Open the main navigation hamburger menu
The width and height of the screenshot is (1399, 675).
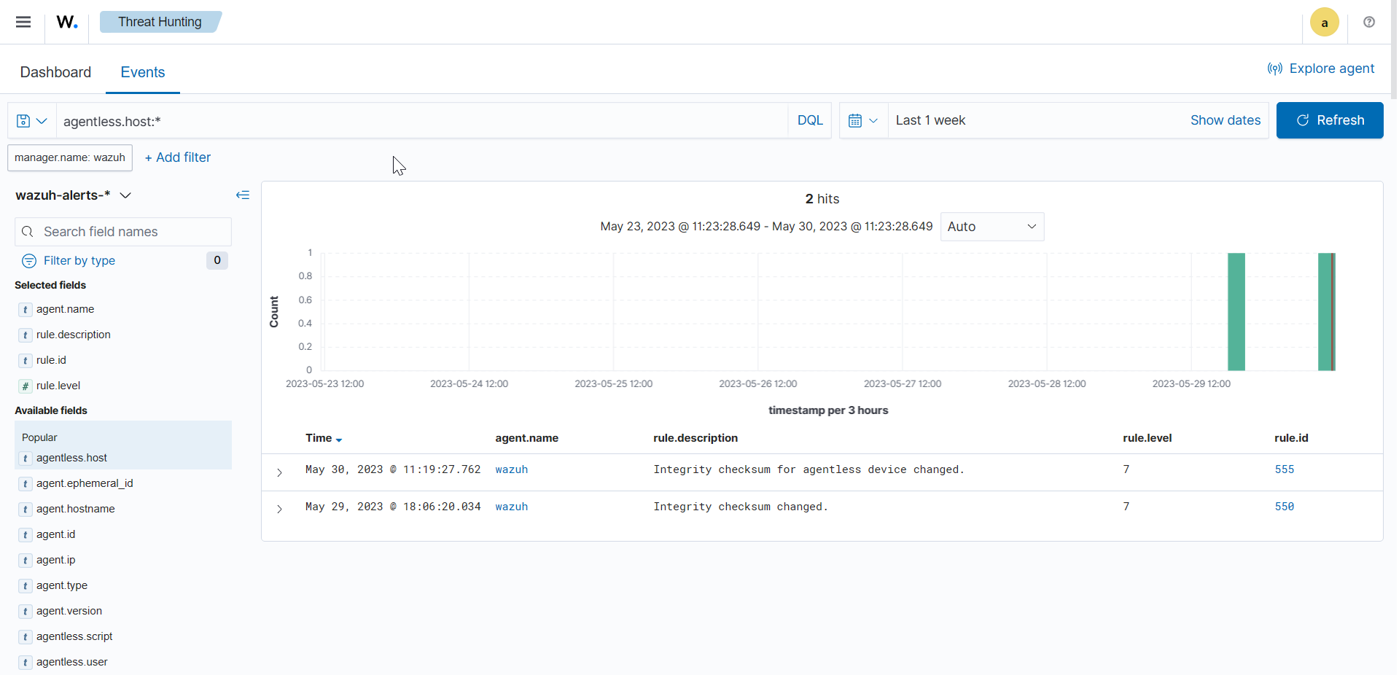click(x=23, y=22)
